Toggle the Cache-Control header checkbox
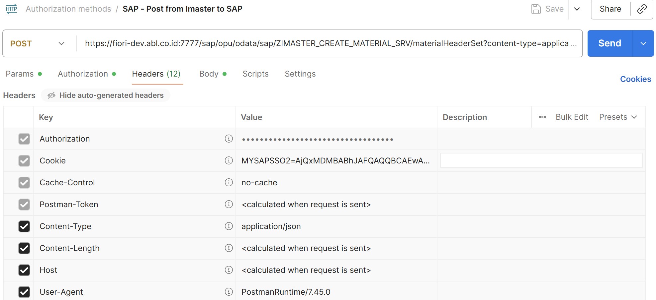 pos(24,183)
